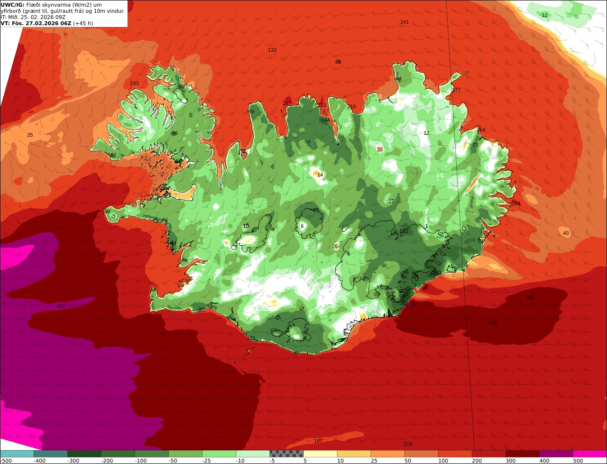Viewport: 607px width, 464px height.
Task: Click the dark red swatch between 300 and 400
Action: pos(522,454)
